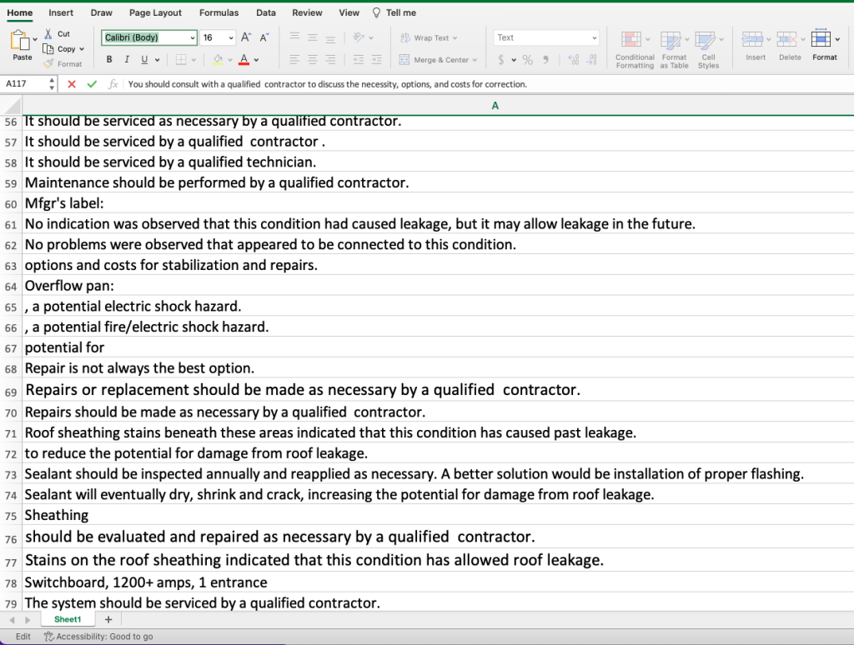Viewport: 854px width, 645px height.
Task: Switch to the Formulas ribbon tab
Action: 219,12
